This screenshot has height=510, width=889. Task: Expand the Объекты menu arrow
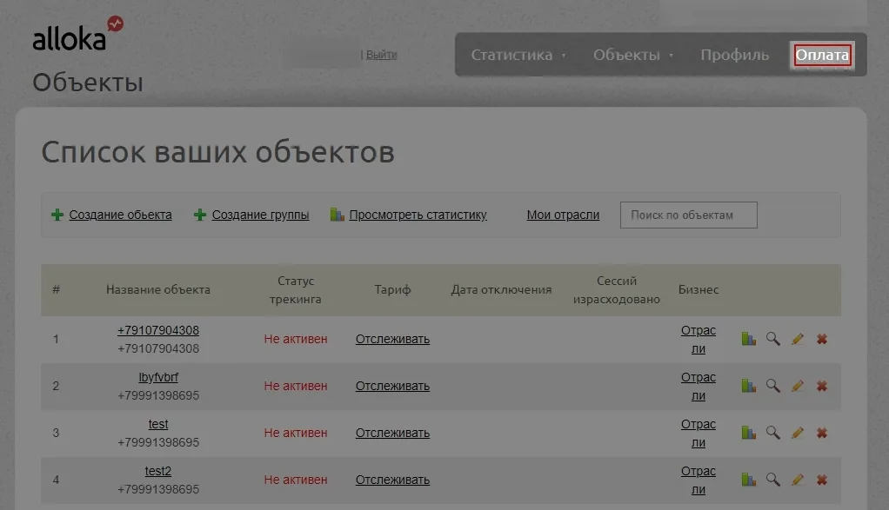(x=671, y=56)
